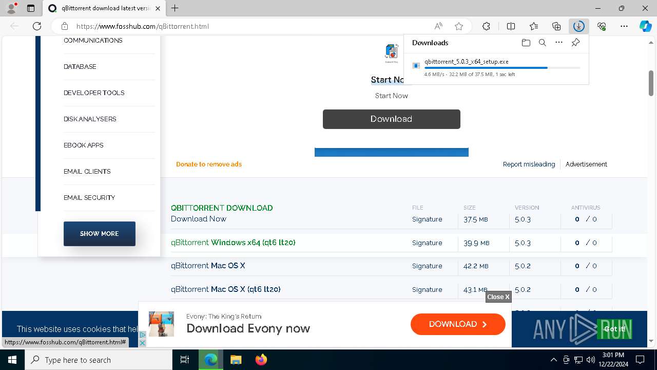Launch Firefox from the taskbar
Viewport: 657px width, 370px height.
pyautogui.click(x=261, y=360)
